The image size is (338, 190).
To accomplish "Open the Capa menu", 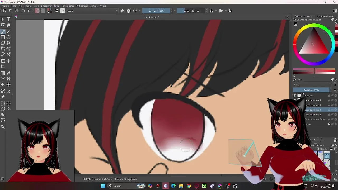I will 36,6.
